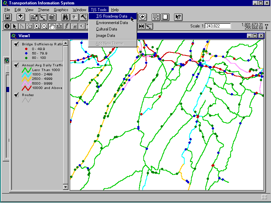Click the red 0-49.9 legend symbol
Image resolution: width=271 pixels, height=203 pixels.
point(25,48)
